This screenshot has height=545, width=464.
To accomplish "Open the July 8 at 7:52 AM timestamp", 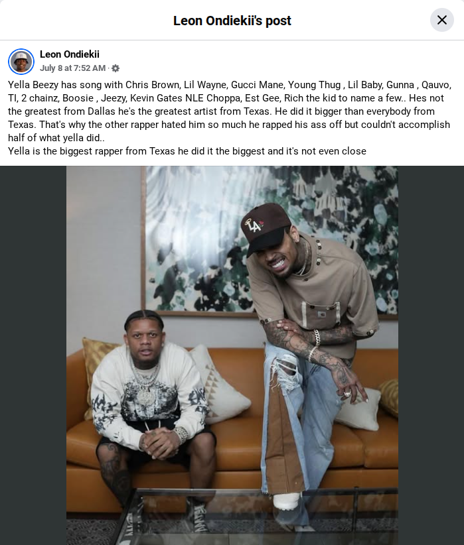I will click(72, 68).
